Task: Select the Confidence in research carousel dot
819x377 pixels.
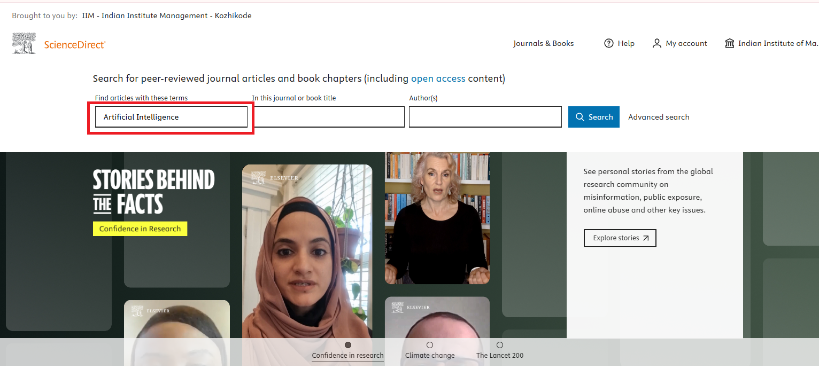Action: [348, 345]
